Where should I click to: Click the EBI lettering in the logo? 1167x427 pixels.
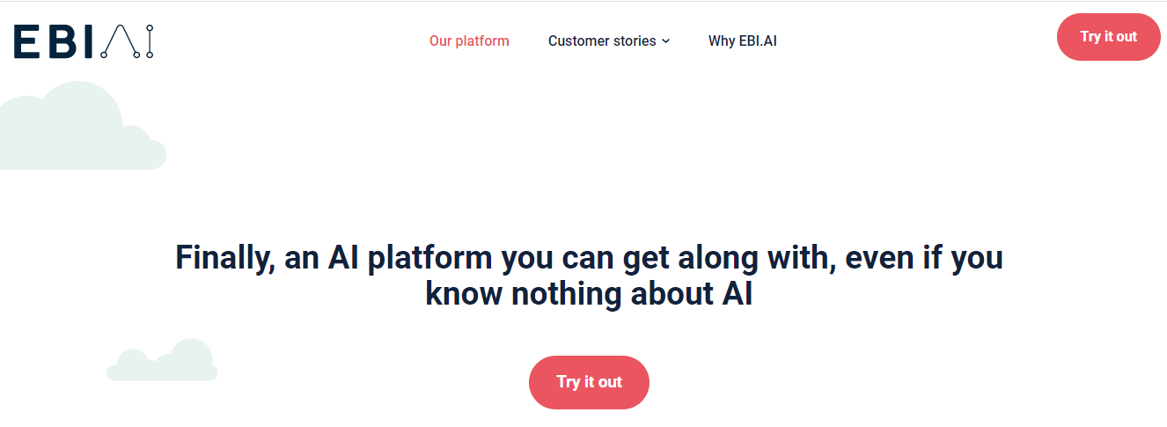pyautogui.click(x=53, y=41)
